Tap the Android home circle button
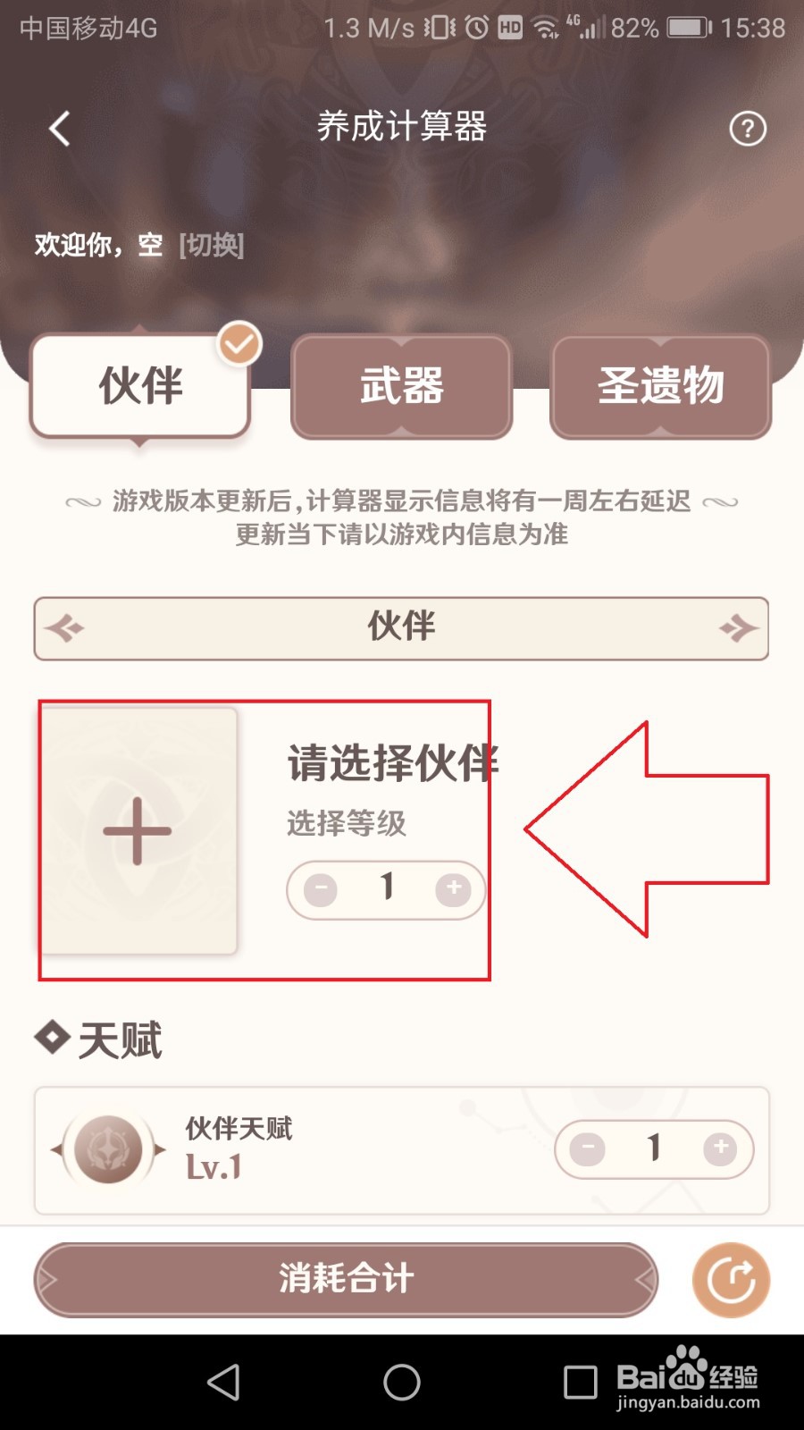 pos(402,1382)
